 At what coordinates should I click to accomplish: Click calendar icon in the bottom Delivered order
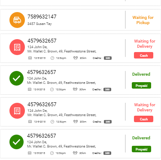30,153
